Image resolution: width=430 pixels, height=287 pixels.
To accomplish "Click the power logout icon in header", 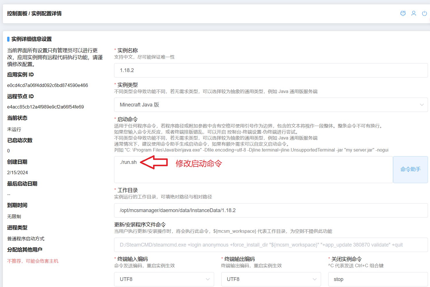I will [x=424, y=13].
